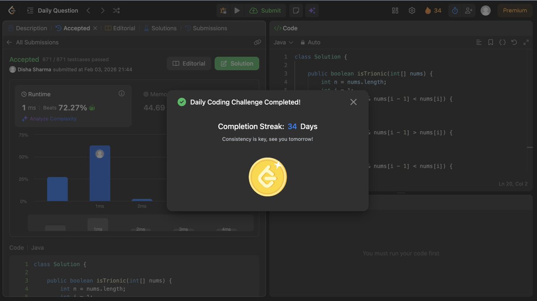Click the Premium button
537x301 pixels.
[x=515, y=10]
